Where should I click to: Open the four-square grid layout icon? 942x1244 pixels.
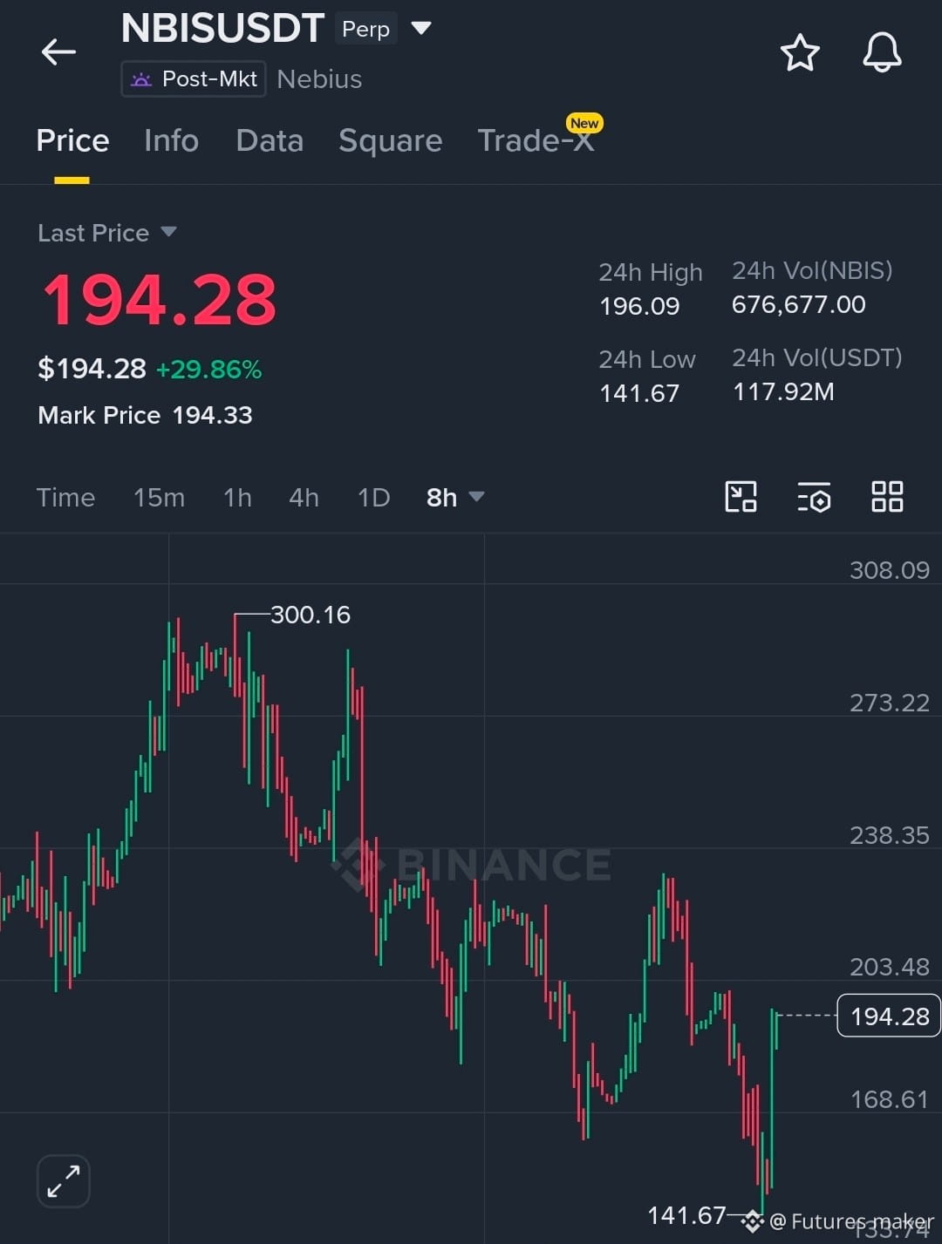tap(887, 497)
